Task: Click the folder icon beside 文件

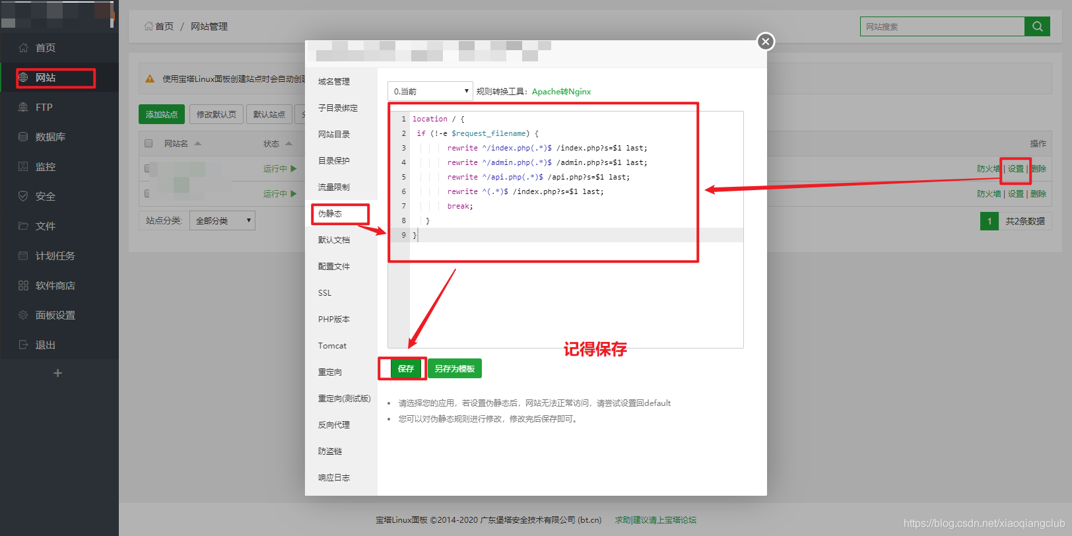Action: click(23, 226)
